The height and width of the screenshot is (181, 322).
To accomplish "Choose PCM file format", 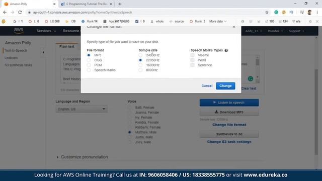I will [x=89, y=65].
